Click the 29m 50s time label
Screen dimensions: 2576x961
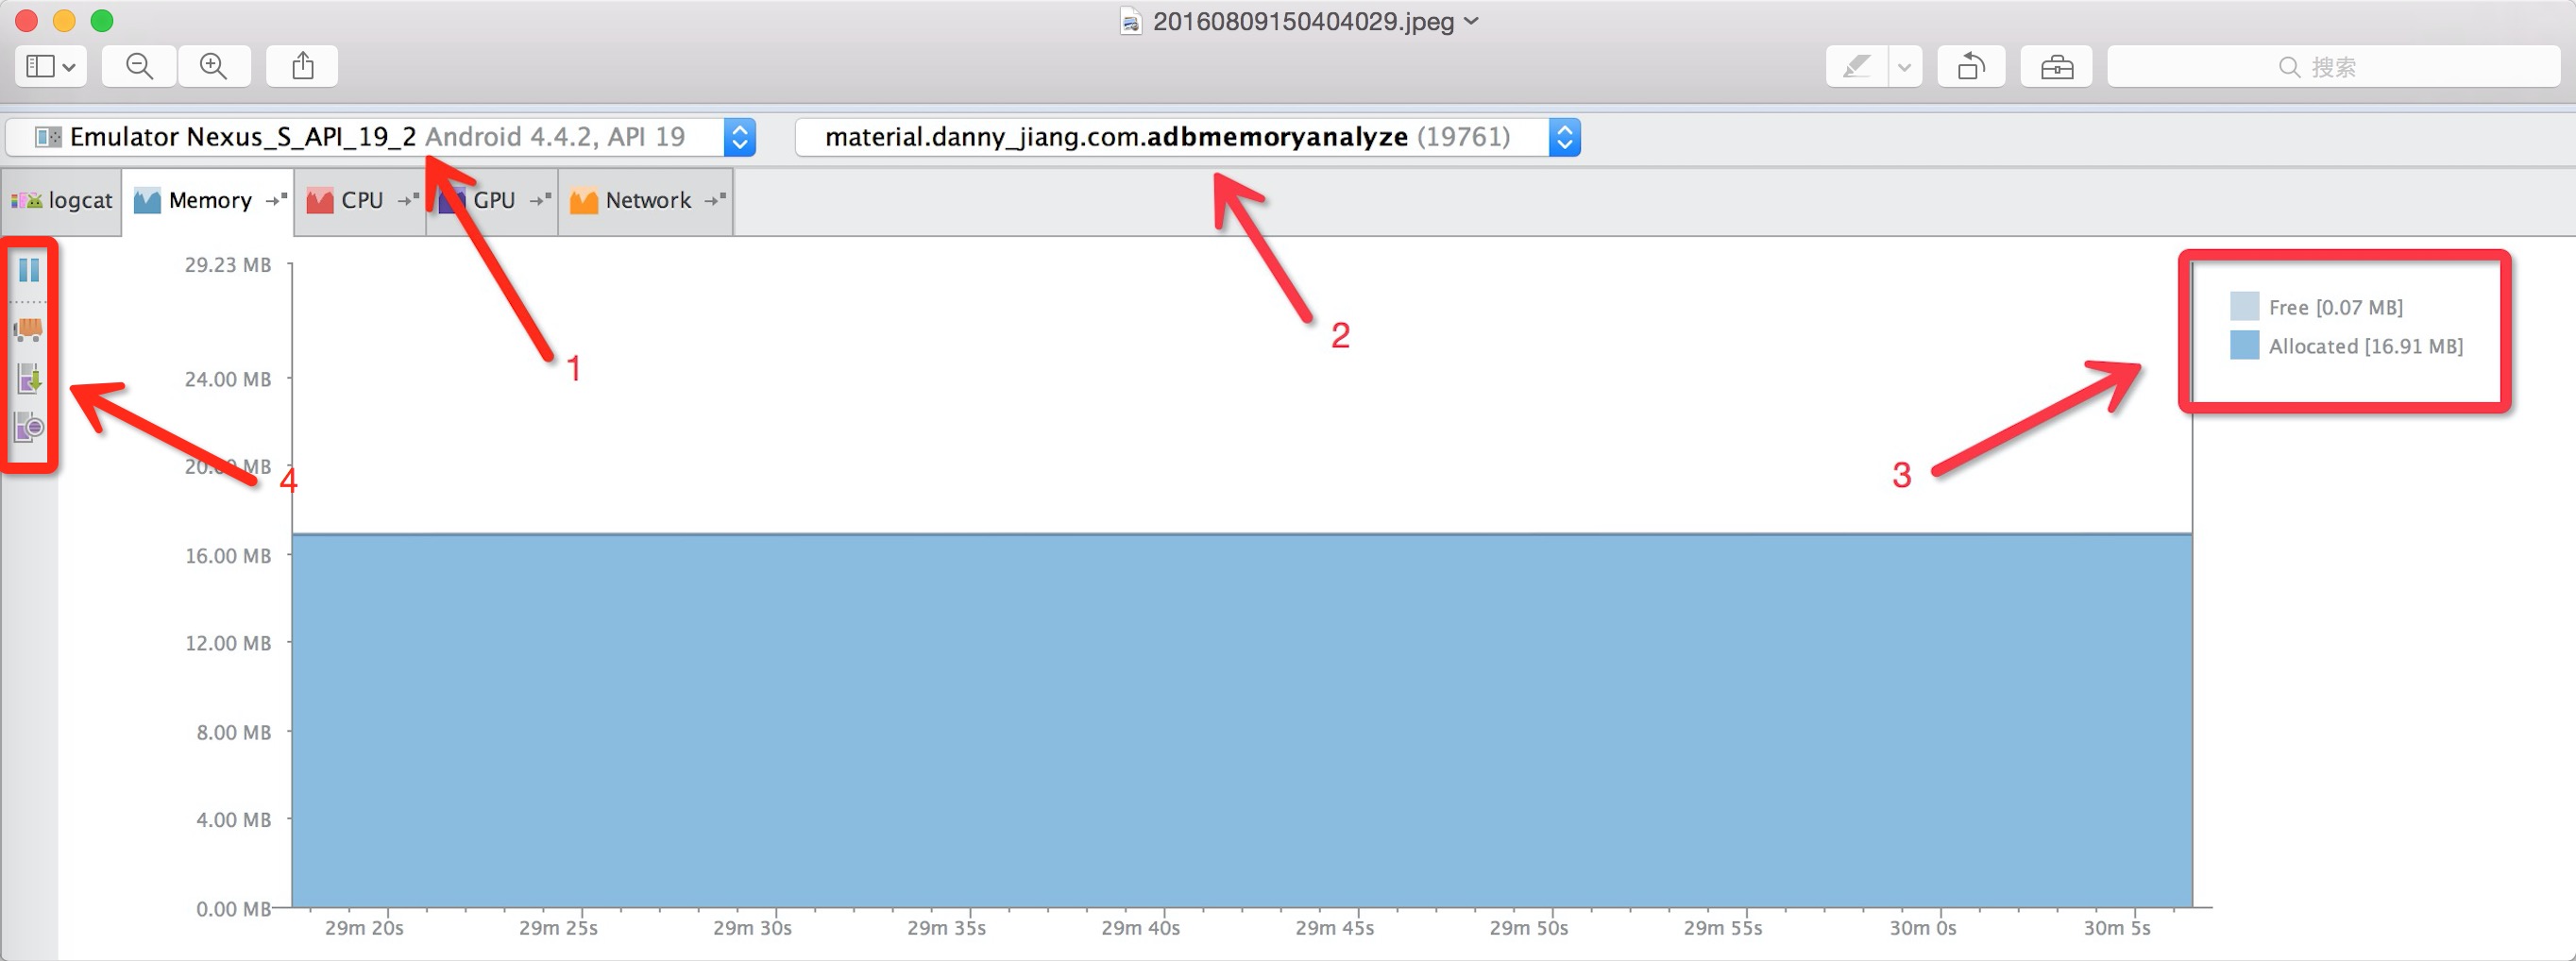(x=1528, y=928)
